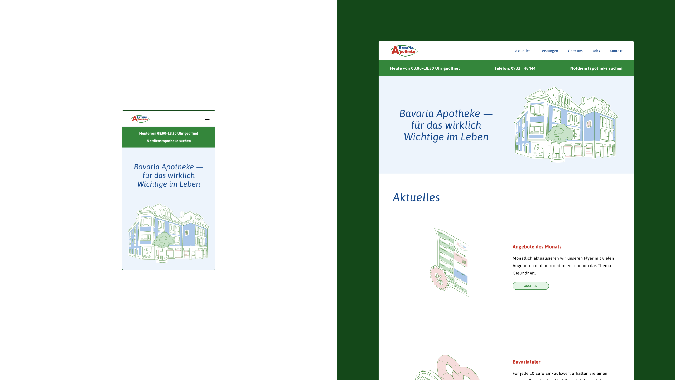The width and height of the screenshot is (675, 380).
Task: Open the Leistungen menu item
Action: tap(549, 51)
